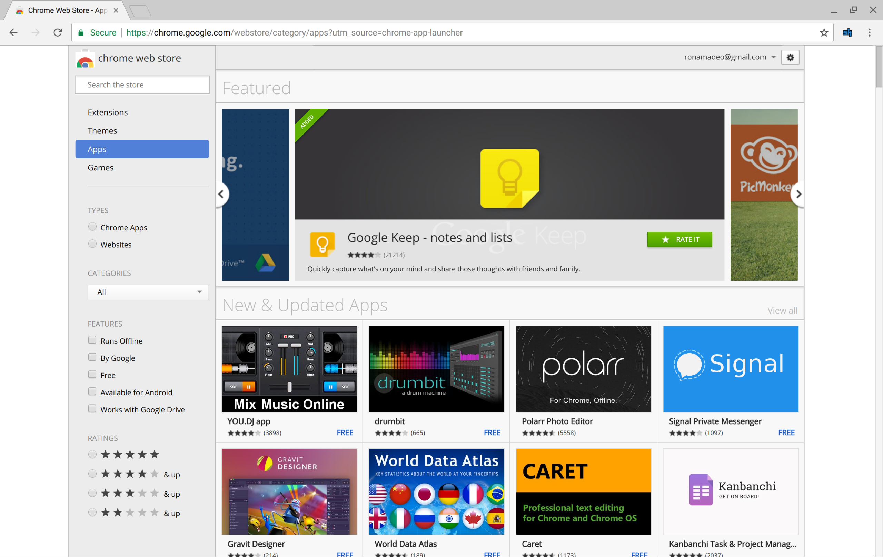The height and width of the screenshot is (557, 883).
Task: Select the 3 stars and up rating
Action: [x=92, y=494]
